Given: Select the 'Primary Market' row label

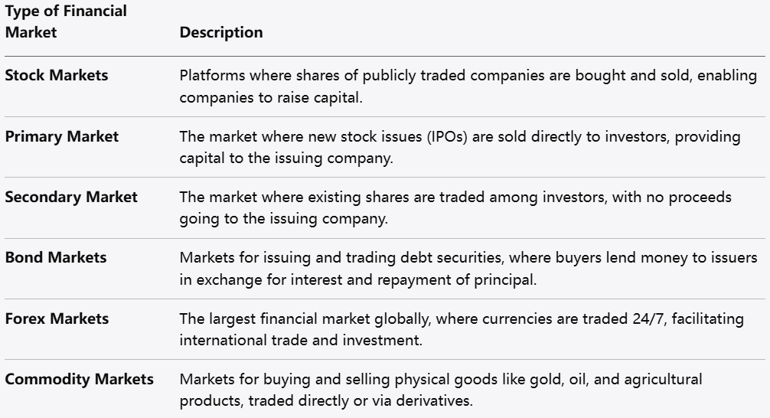Looking at the screenshot, I should click(x=62, y=136).
